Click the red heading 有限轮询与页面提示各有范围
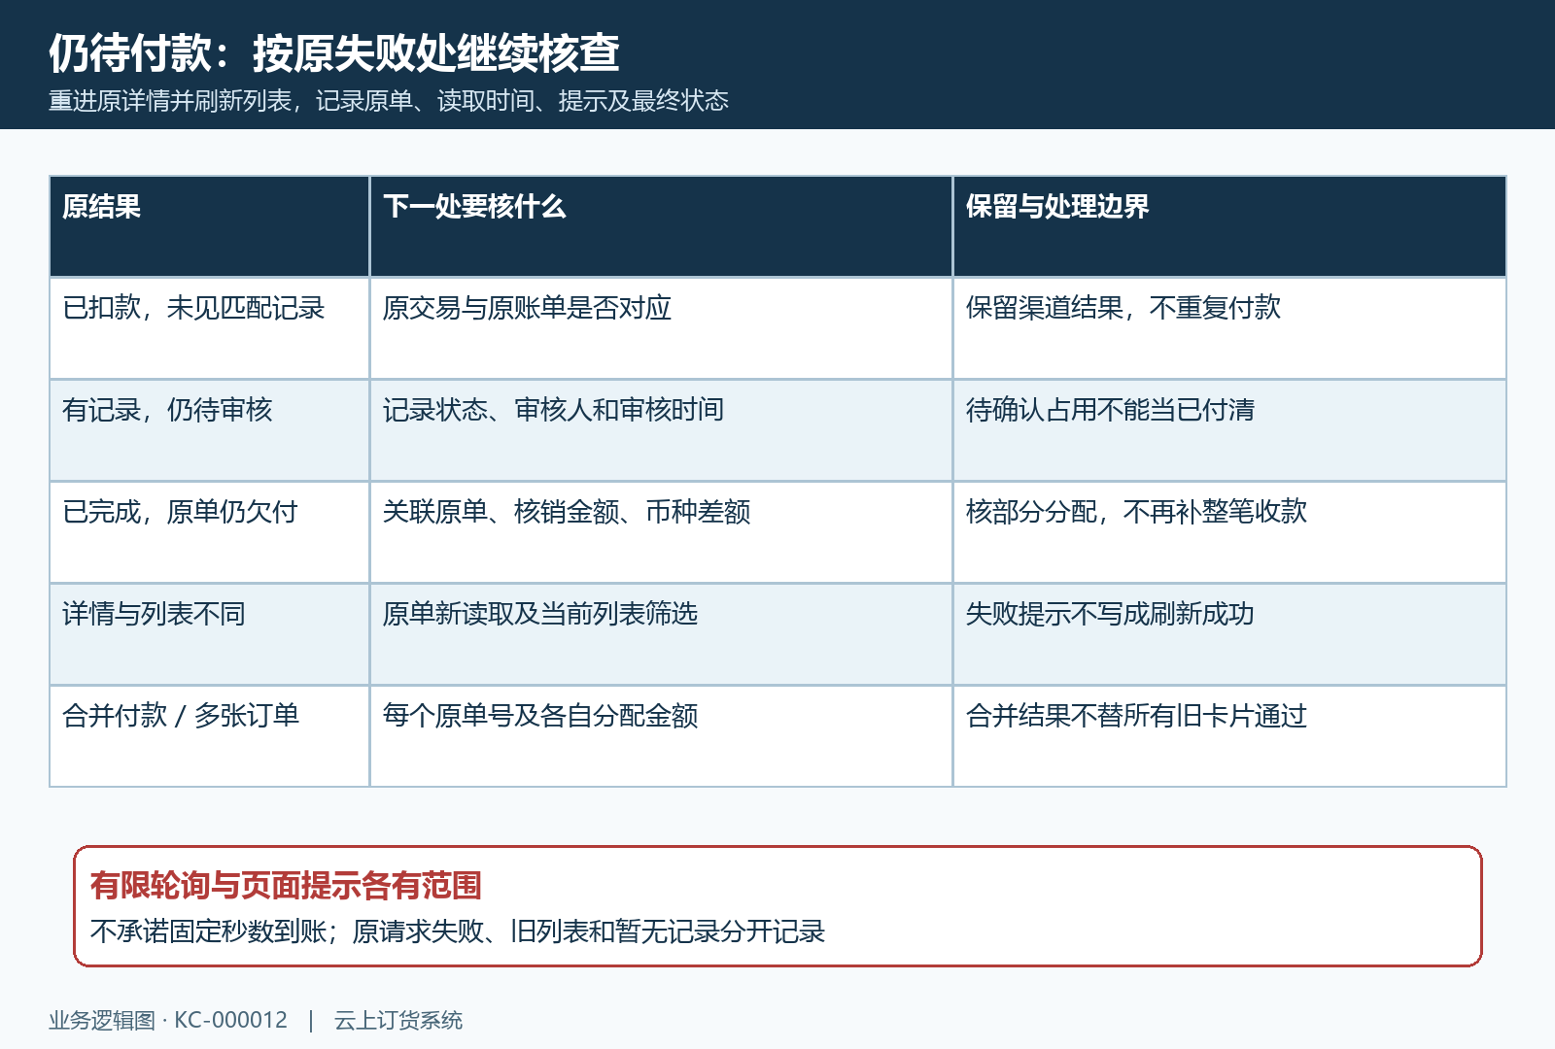 pyautogui.click(x=286, y=886)
